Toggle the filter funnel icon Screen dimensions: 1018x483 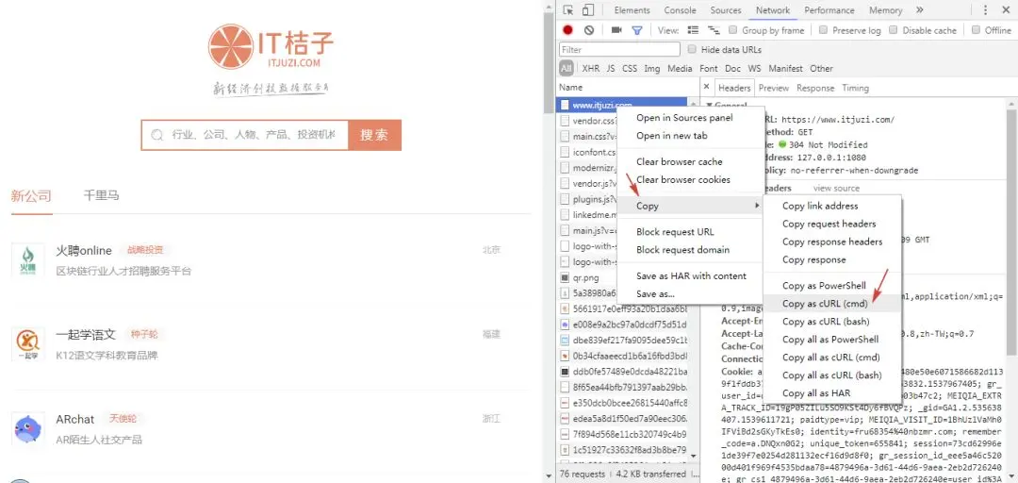coord(637,30)
